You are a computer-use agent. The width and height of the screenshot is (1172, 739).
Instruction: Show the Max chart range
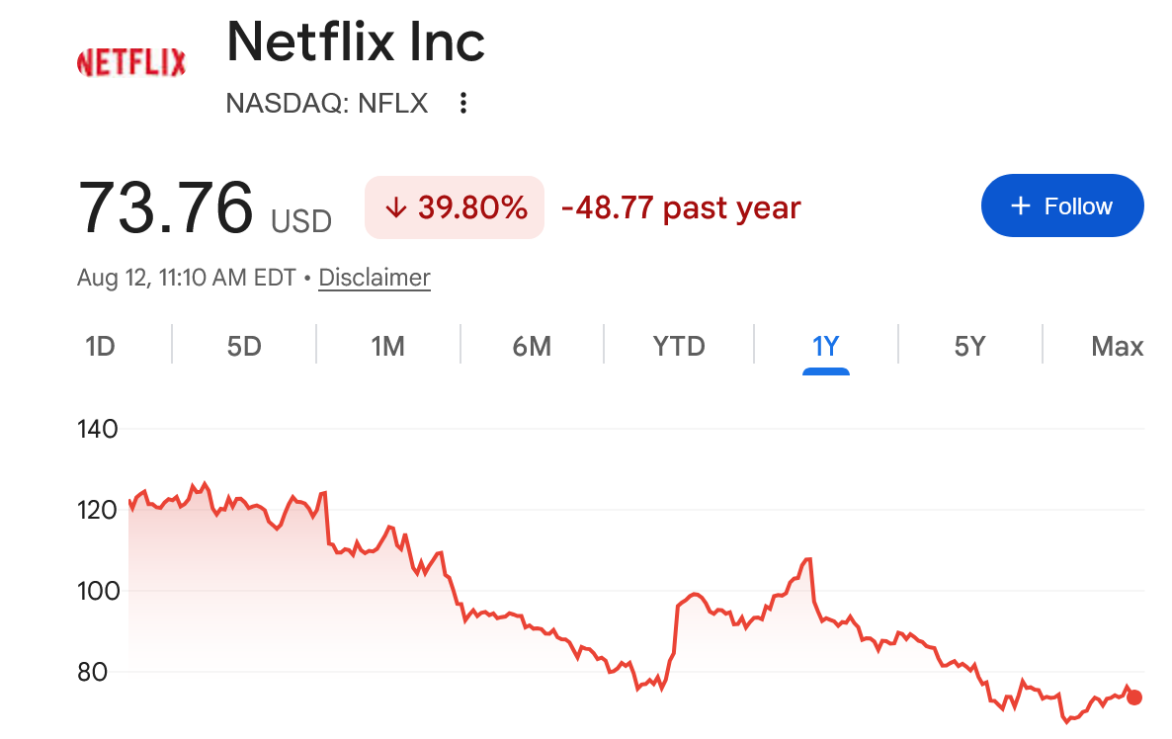[x=1117, y=346]
